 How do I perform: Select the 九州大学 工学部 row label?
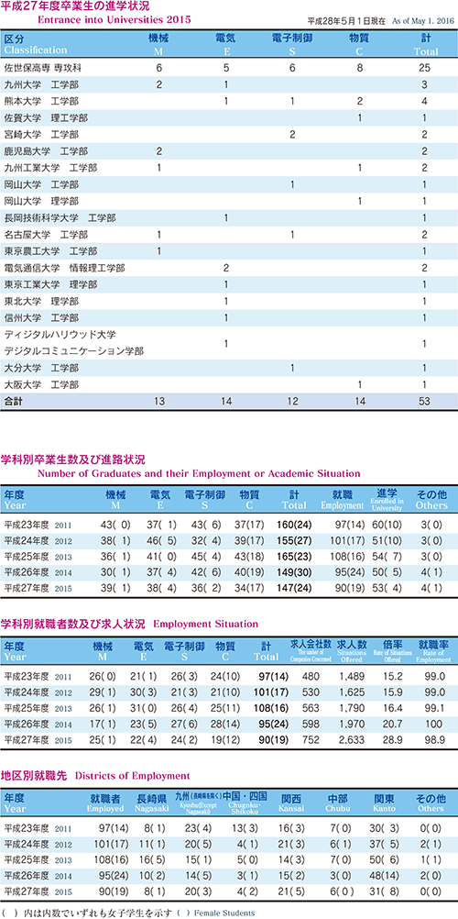(40, 83)
